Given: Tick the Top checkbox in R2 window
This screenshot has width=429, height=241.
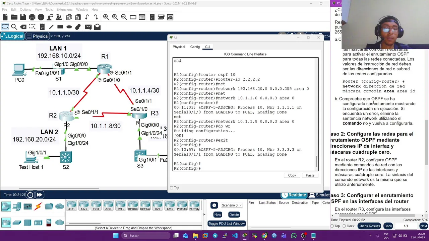Looking at the screenshot, I should [x=172, y=188].
